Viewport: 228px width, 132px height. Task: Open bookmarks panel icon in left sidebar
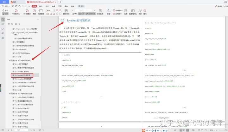3,20
